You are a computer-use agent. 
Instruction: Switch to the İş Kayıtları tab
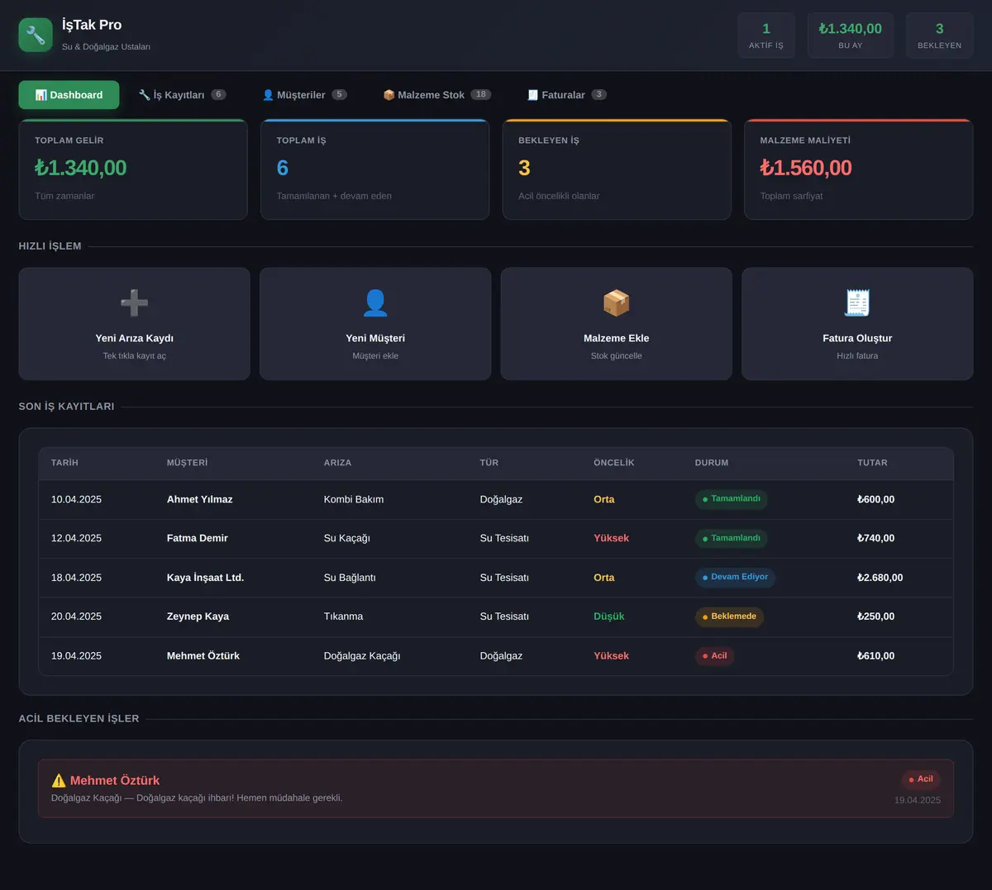pyautogui.click(x=182, y=95)
